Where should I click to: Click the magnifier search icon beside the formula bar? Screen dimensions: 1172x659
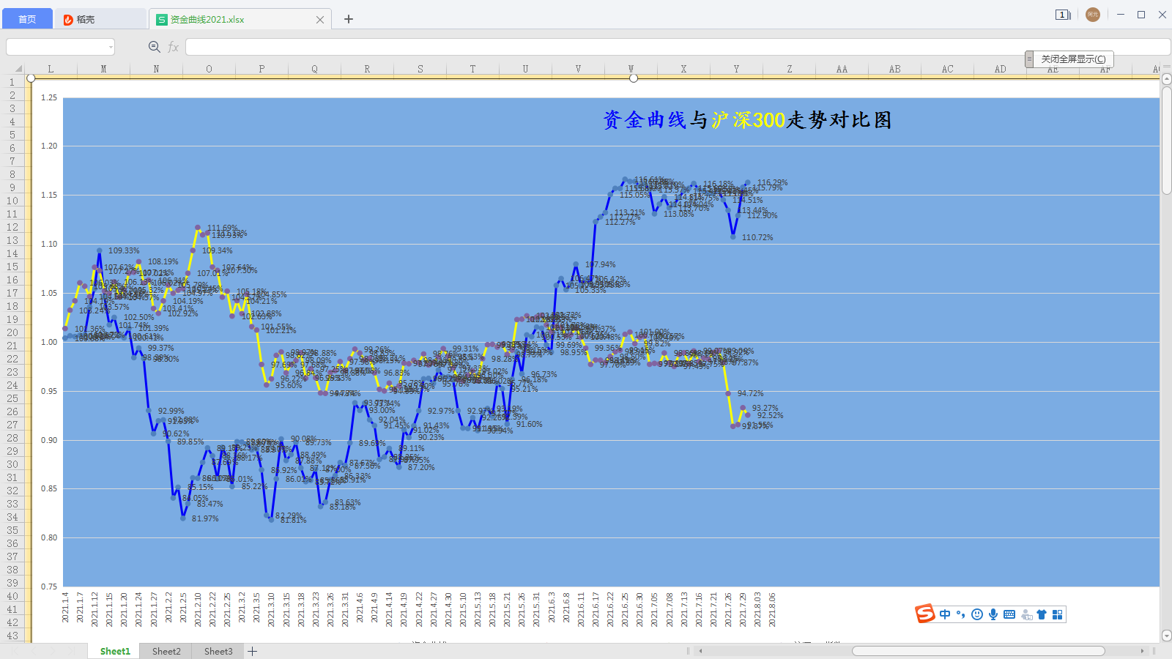pos(154,46)
